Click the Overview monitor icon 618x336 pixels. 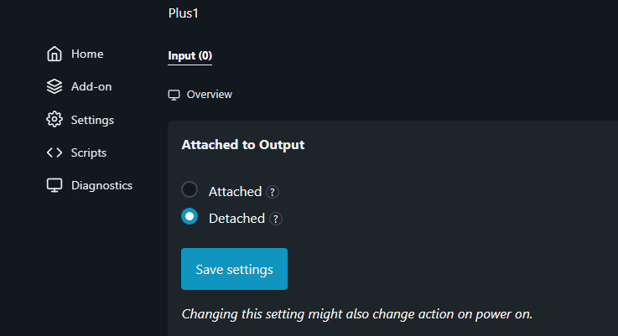[x=174, y=95]
